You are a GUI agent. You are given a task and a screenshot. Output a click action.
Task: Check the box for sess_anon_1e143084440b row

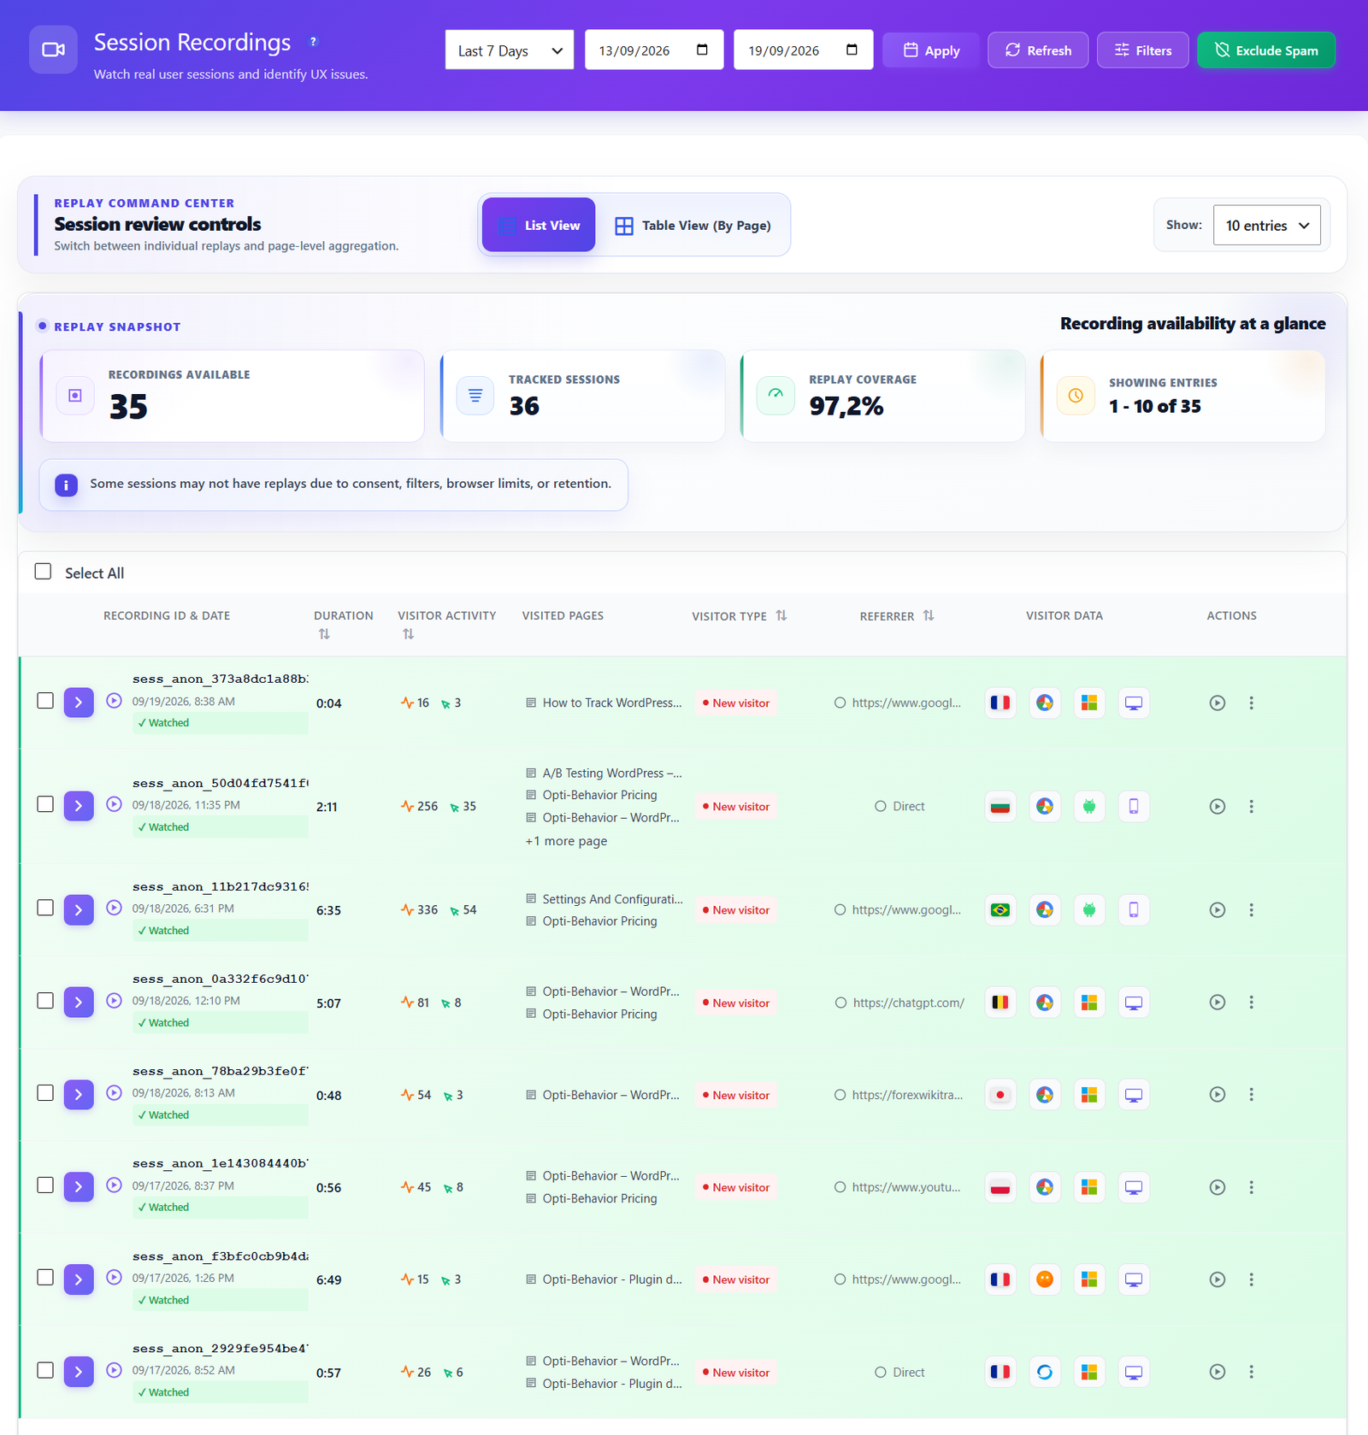(45, 1185)
